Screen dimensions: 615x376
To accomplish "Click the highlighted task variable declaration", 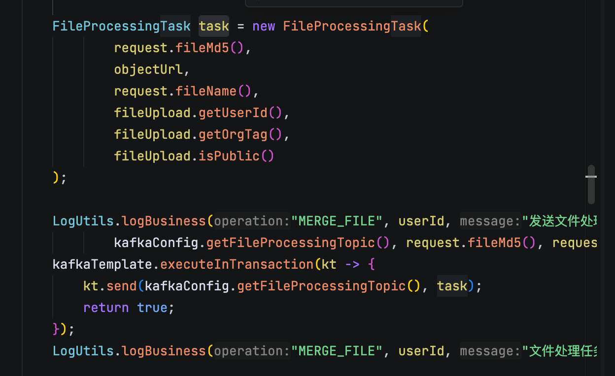I will pos(214,26).
